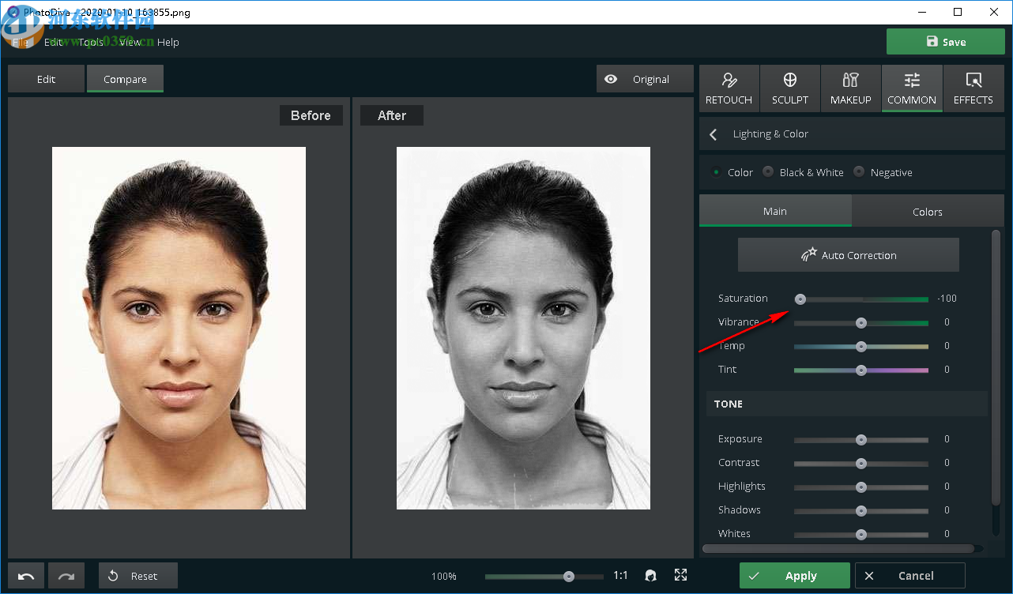Switch to the Colors tab

pos(927,212)
